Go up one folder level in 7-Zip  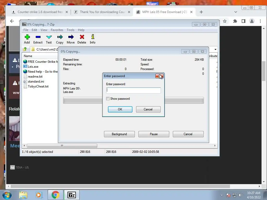pos(25,49)
